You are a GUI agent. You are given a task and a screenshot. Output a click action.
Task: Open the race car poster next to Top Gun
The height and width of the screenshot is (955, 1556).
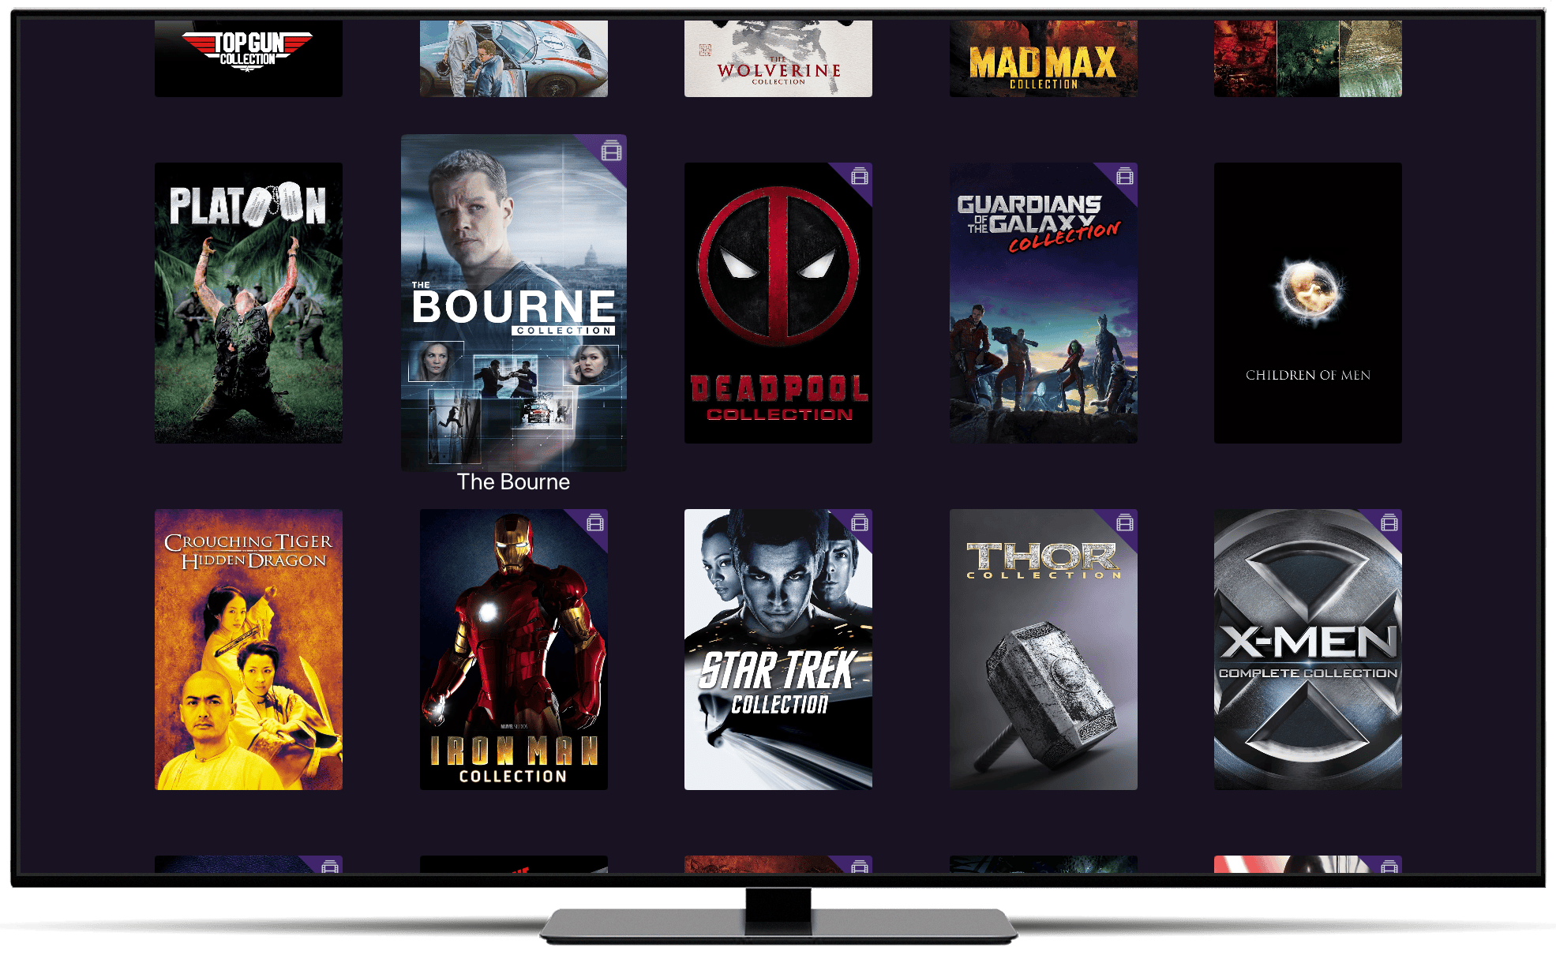[x=513, y=55]
